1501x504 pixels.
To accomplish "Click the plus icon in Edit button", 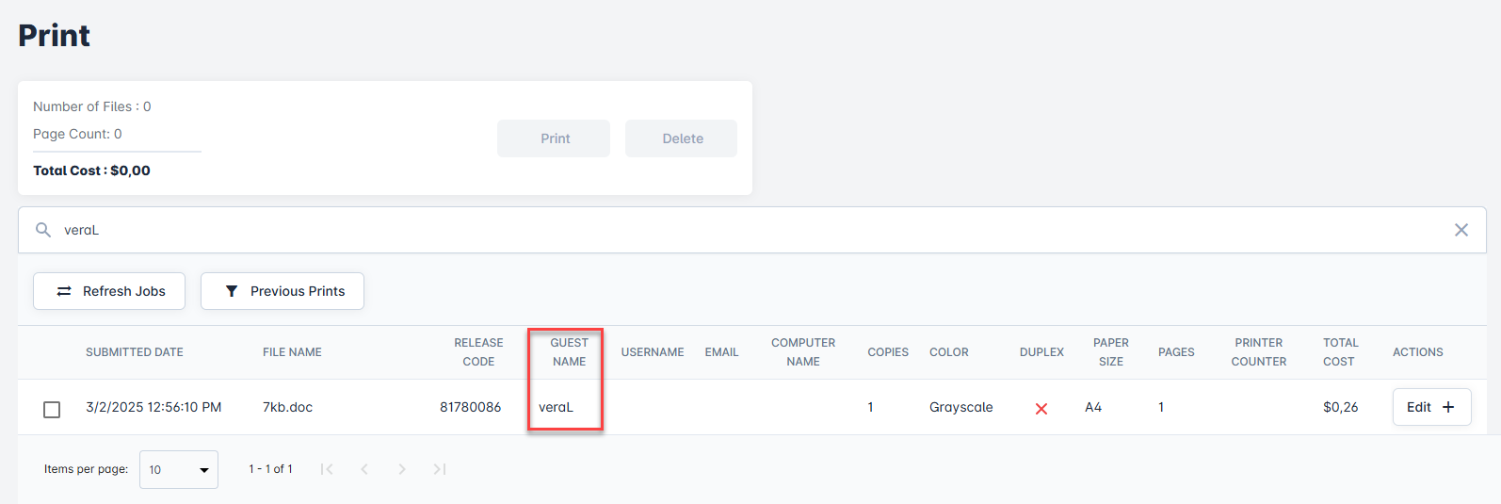I will (1448, 407).
